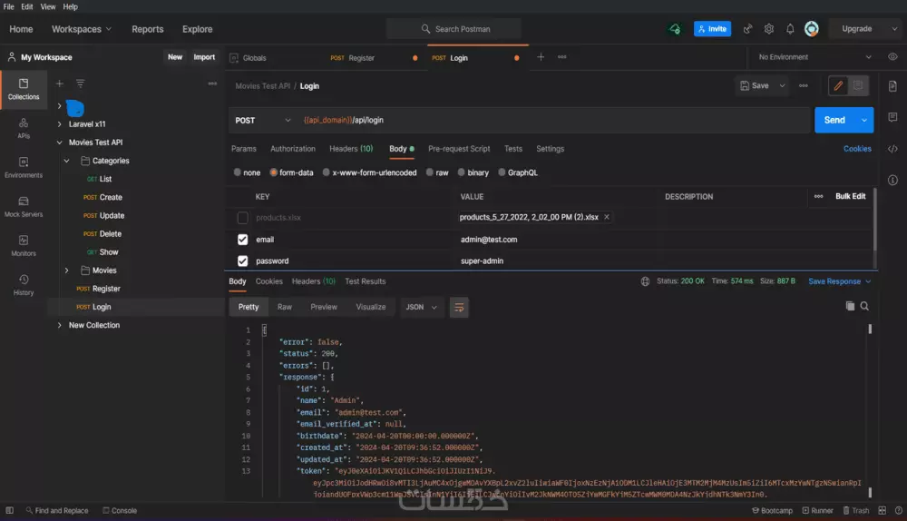Uncheck the password parameter checkbox
The width and height of the screenshot is (907, 521).
pyautogui.click(x=242, y=261)
